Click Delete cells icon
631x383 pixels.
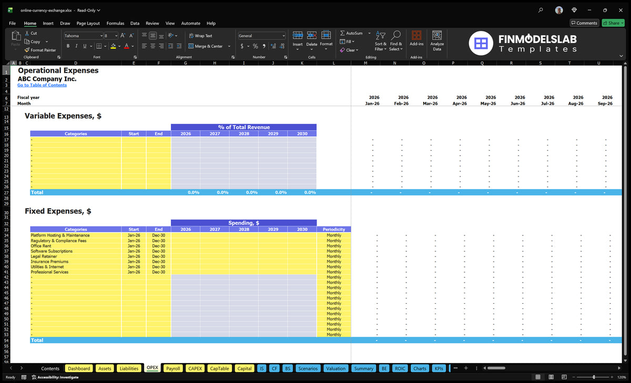point(312,35)
